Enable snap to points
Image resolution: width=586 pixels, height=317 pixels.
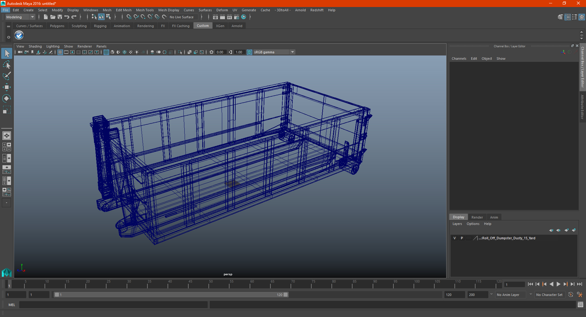click(143, 17)
